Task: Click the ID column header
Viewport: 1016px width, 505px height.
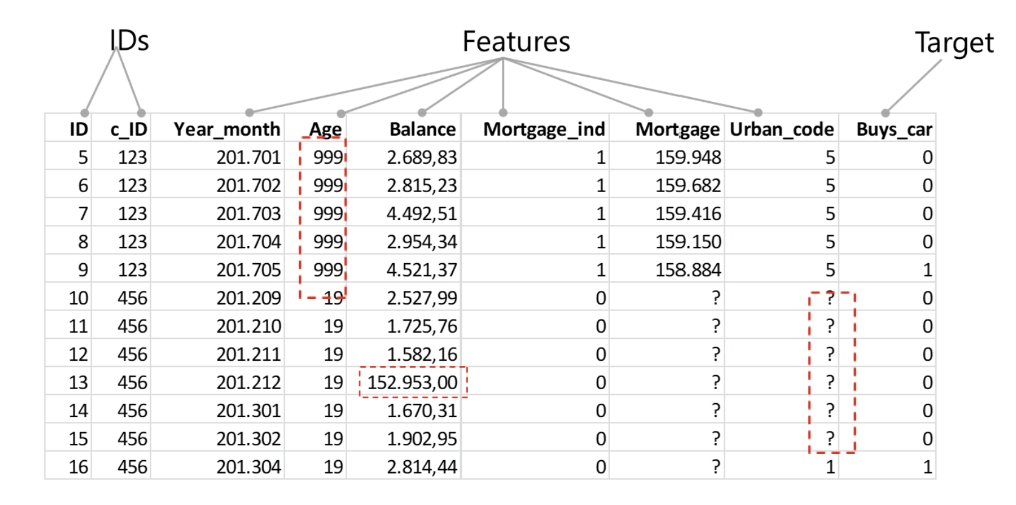Action: point(78,129)
